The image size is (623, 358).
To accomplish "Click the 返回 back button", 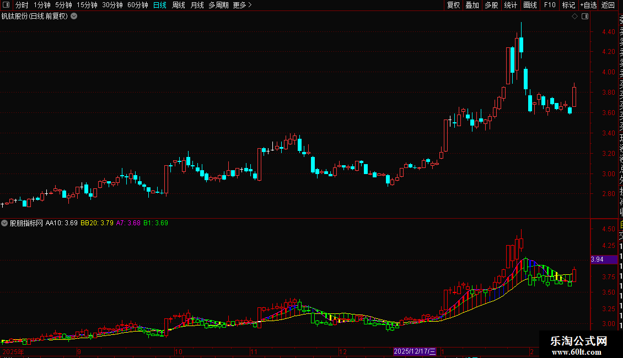I will (x=608, y=5).
